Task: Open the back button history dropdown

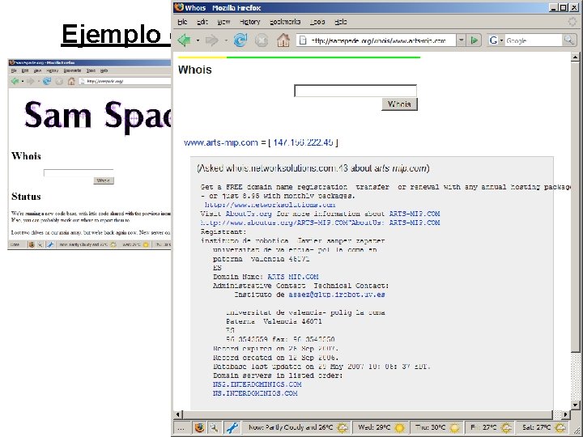Action: [x=198, y=40]
